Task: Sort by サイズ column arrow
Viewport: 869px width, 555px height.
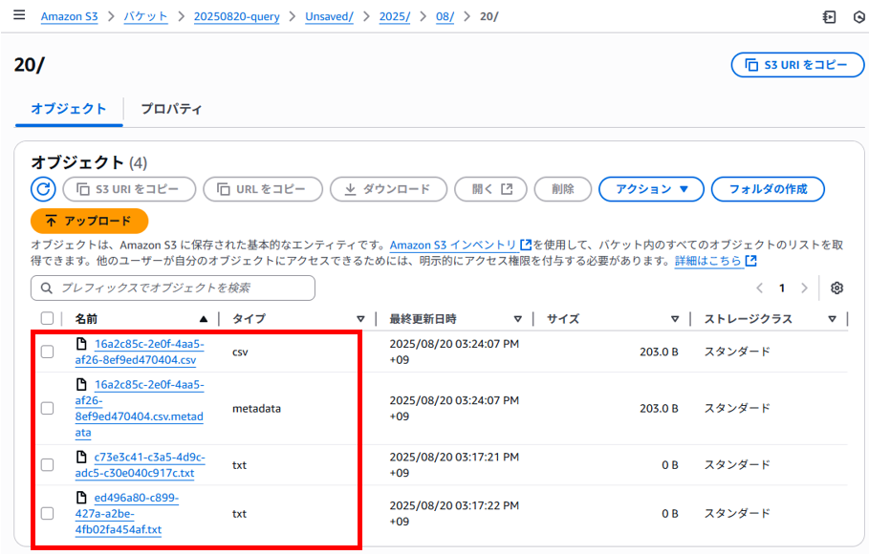Action: (x=675, y=319)
